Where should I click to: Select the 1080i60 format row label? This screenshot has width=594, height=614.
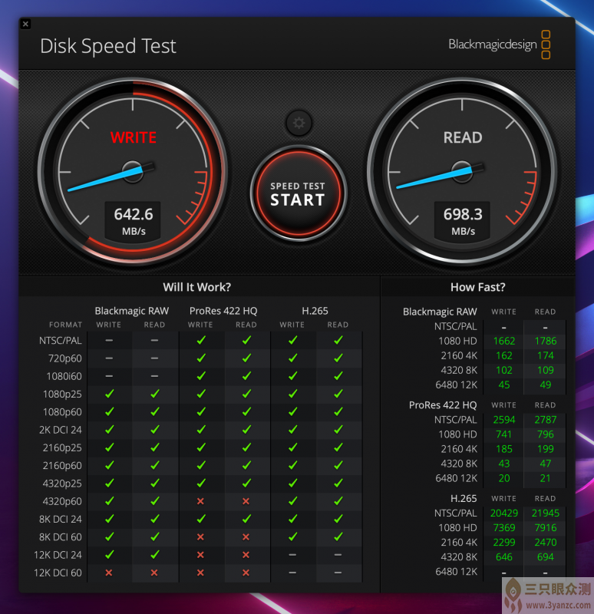click(64, 376)
